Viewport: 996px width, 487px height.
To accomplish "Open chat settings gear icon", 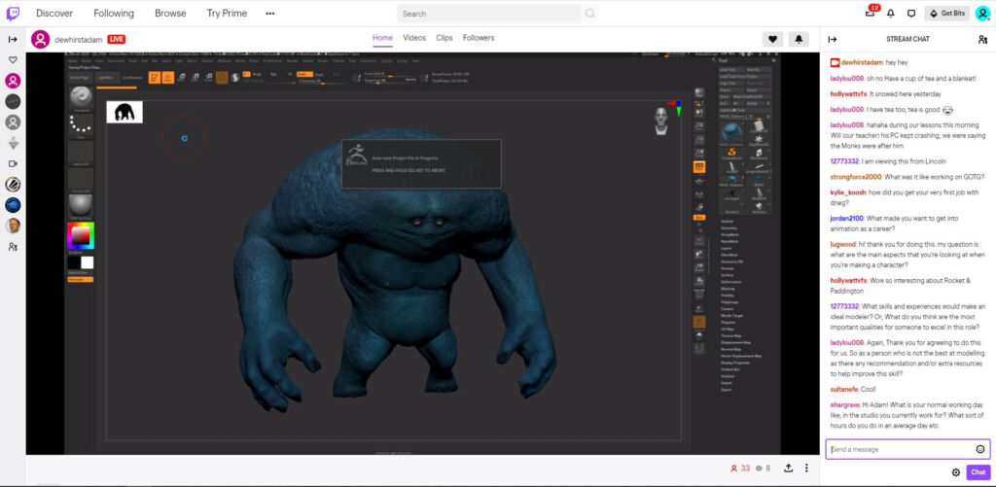I will click(955, 471).
